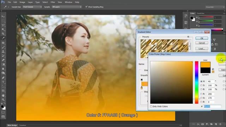Screen dimensions: 226x127
Task: Select the Hand tool
Action: (3, 95)
